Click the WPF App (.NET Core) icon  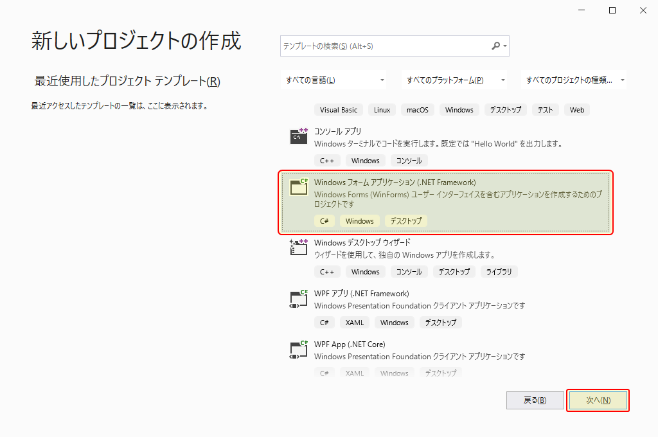pyautogui.click(x=299, y=349)
